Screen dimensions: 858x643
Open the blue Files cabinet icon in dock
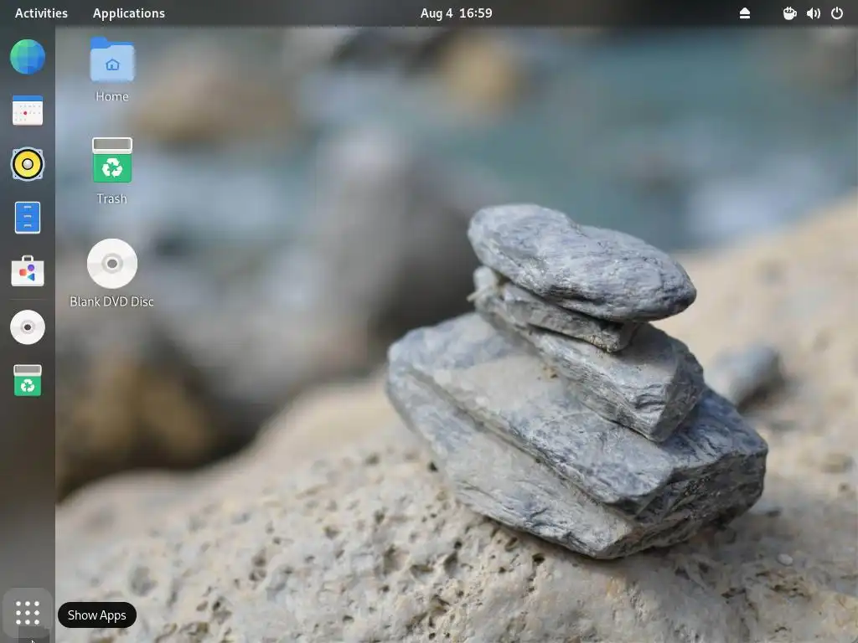(28, 218)
